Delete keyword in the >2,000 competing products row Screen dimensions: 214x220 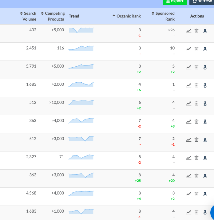(196, 85)
